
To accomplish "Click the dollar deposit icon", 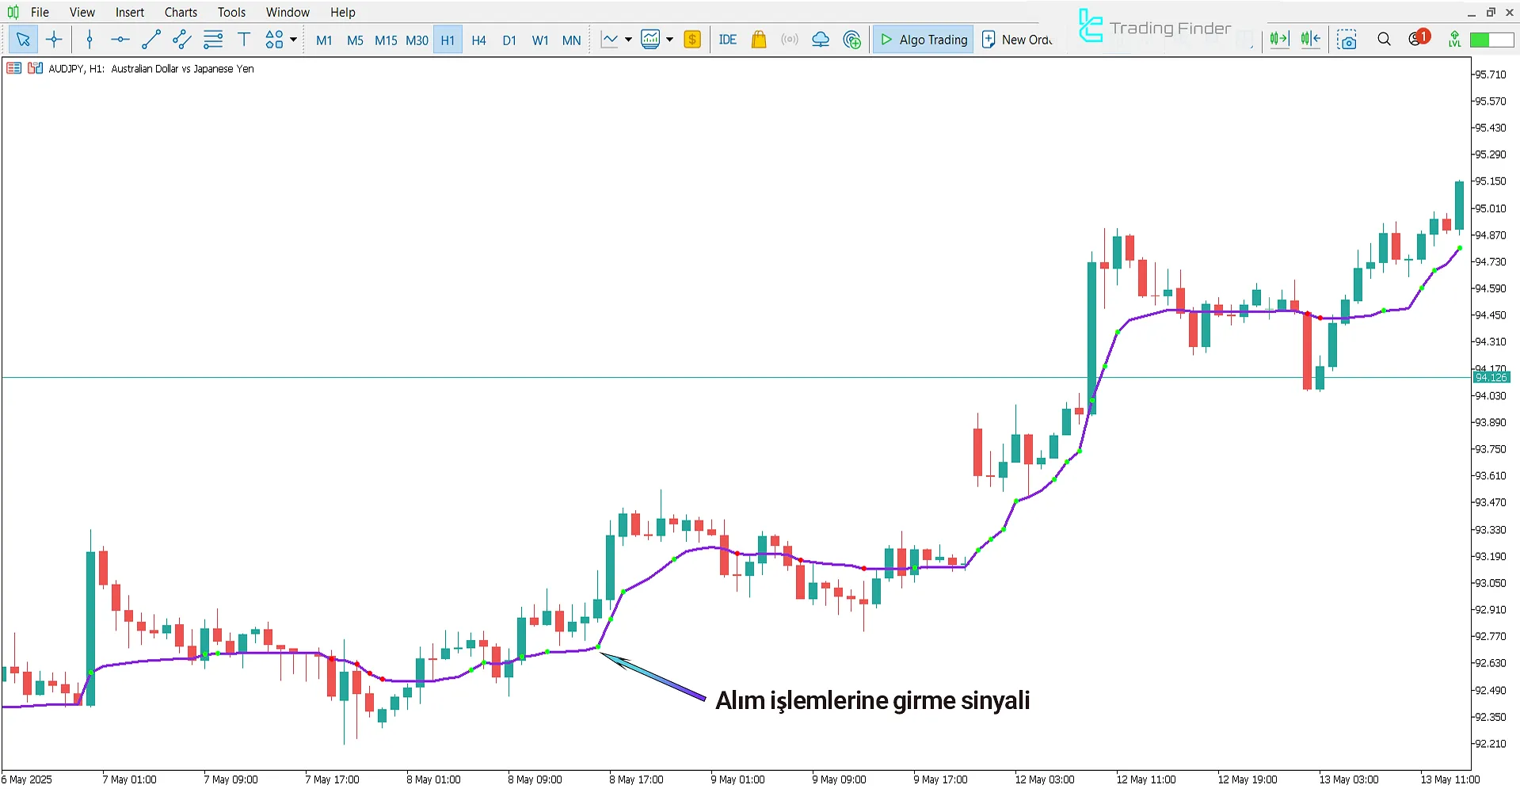I will pyautogui.click(x=691, y=39).
